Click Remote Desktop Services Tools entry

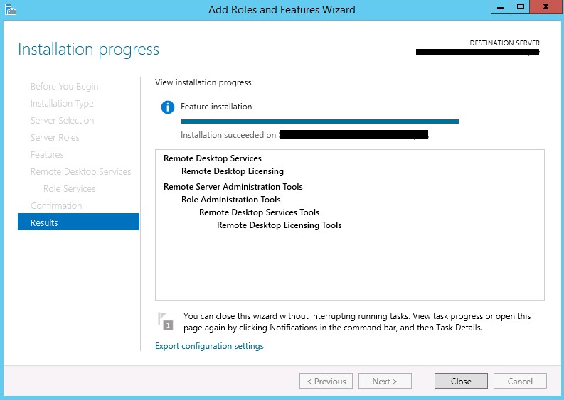click(x=259, y=212)
